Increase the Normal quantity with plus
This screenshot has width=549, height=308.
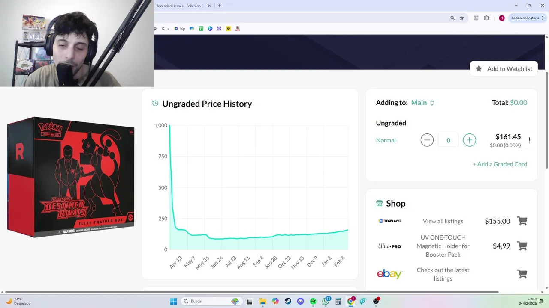point(469,140)
